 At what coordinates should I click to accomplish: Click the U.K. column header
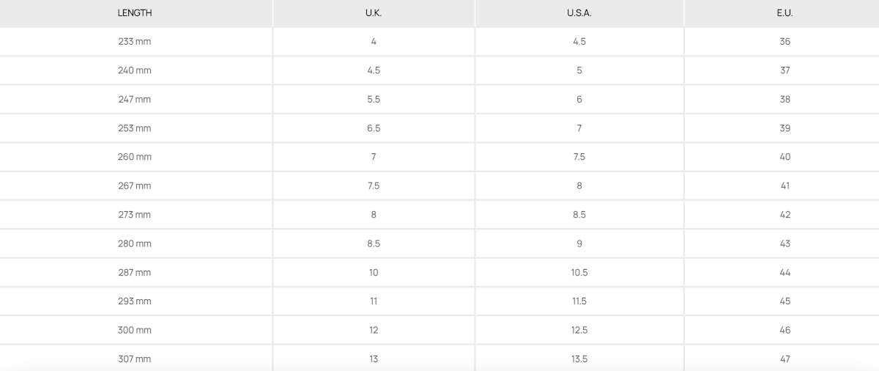coord(374,13)
